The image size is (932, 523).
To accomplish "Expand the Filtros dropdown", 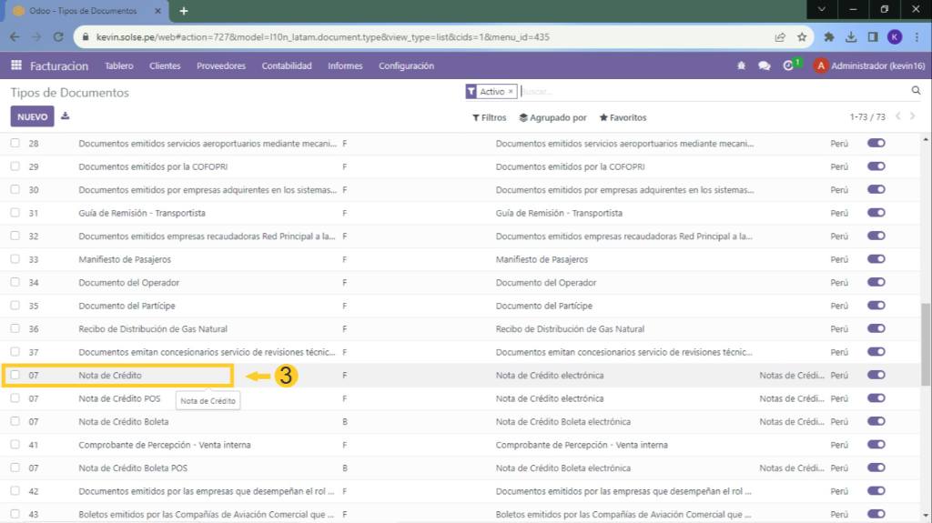I will coord(489,117).
